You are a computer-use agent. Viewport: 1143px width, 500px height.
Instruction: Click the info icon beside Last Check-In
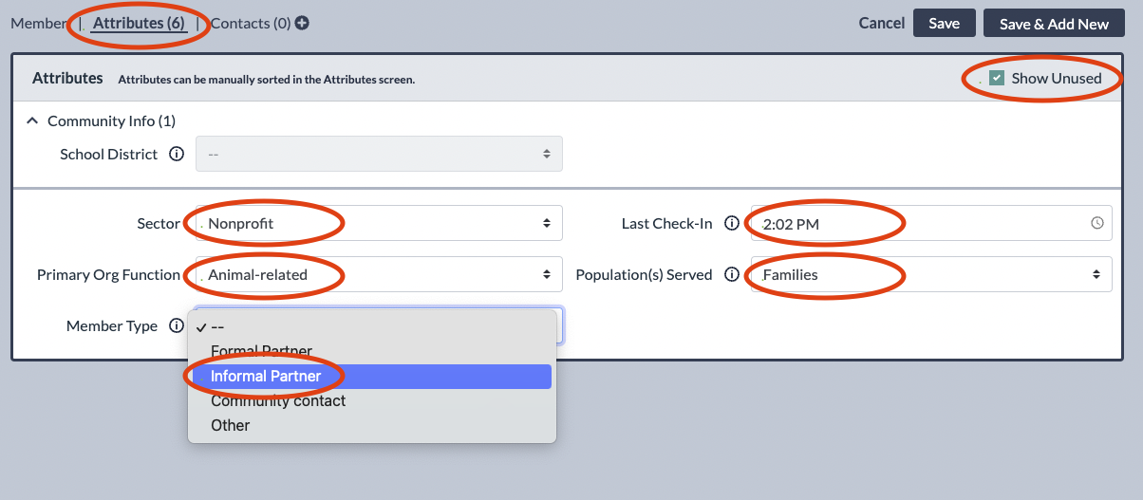point(731,224)
